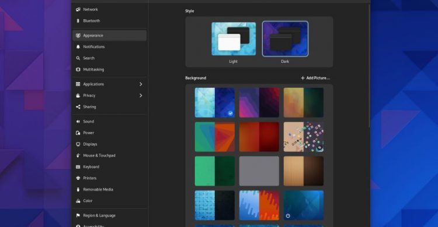The height and width of the screenshot is (227, 438).
Task: Choose the wallpaper with scattered app icons
Action: click(304, 137)
